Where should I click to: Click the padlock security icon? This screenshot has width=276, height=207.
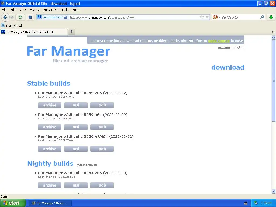(x=66, y=17)
